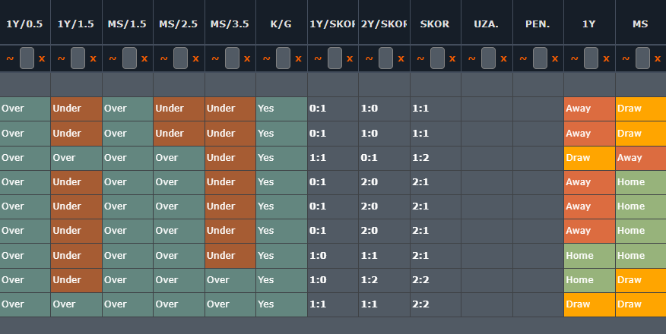
Task: Click the MS/2.5 column header
Action: pos(179,24)
